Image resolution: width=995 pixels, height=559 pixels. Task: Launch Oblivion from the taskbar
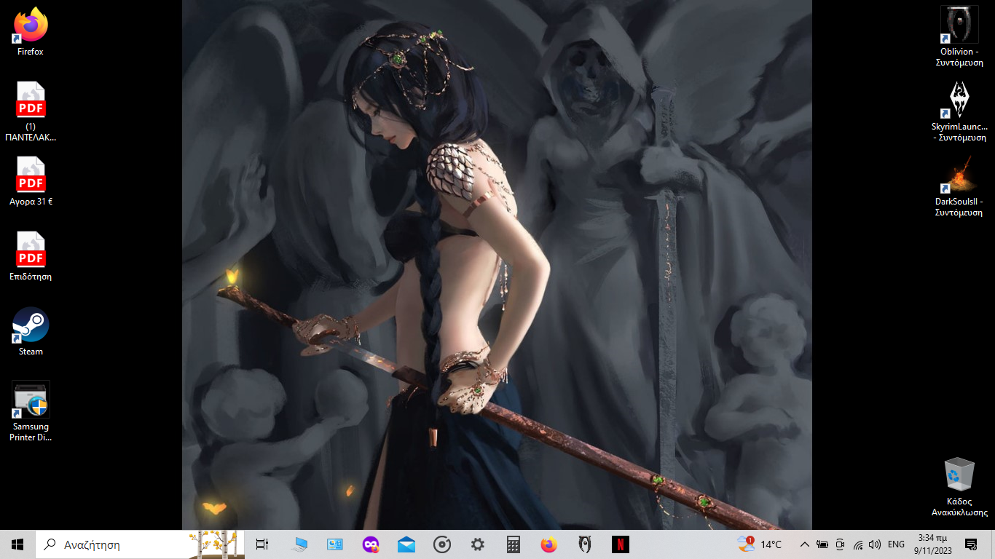click(x=585, y=544)
